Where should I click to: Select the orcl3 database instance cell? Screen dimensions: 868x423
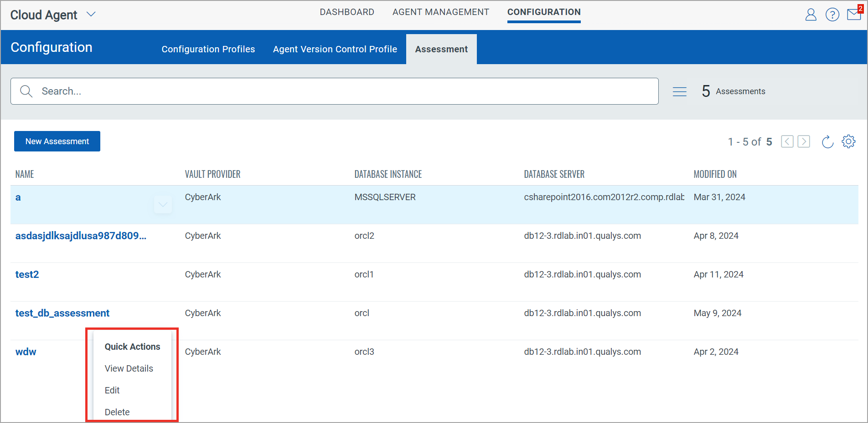[364, 352]
